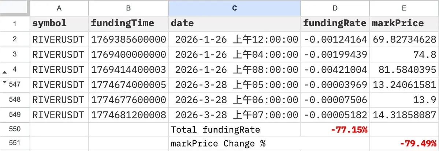
Task: Click the symbol header cell
Action: 59,24
